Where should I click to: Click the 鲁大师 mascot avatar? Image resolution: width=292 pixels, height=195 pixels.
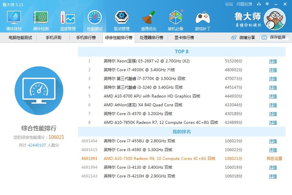(x=275, y=19)
